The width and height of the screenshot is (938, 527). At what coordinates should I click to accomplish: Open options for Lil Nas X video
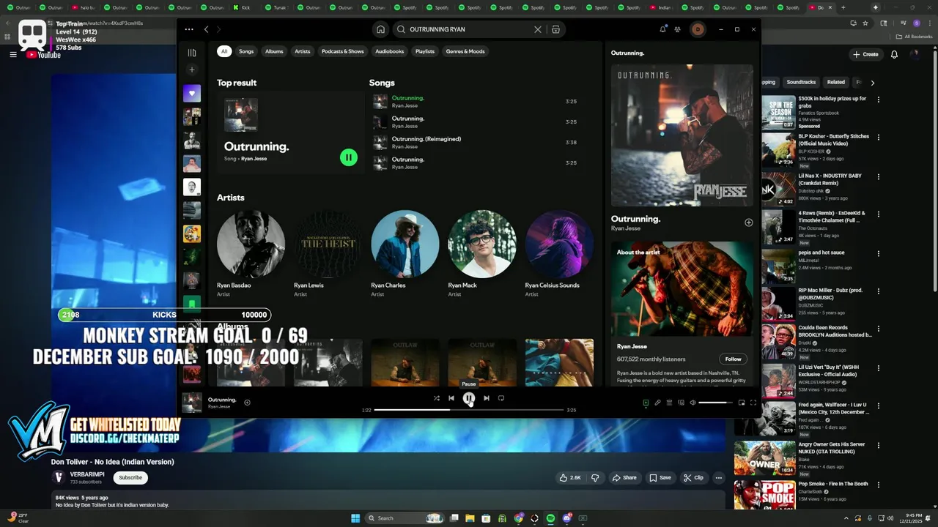click(x=879, y=178)
